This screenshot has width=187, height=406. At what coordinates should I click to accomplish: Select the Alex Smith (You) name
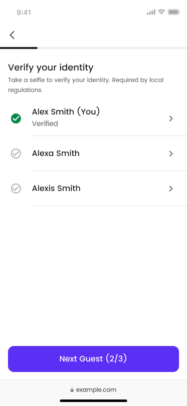66,112
